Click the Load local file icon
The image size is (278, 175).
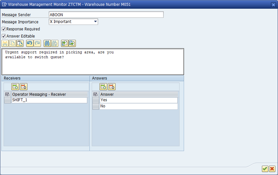(65, 43)
